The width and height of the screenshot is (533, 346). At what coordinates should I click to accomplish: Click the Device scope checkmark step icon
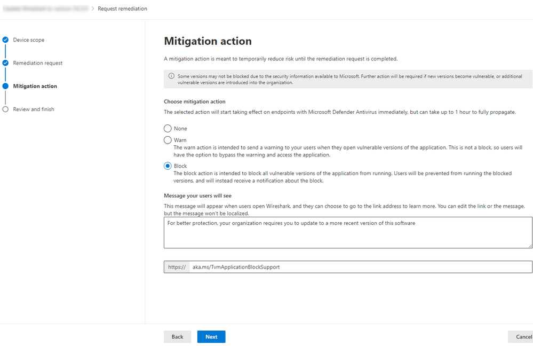[x=5, y=40]
